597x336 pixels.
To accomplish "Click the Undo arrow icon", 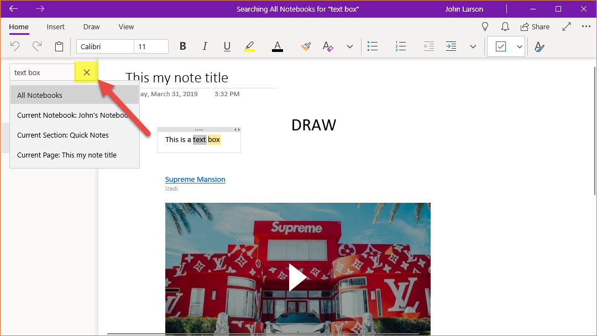I will pyautogui.click(x=15, y=46).
